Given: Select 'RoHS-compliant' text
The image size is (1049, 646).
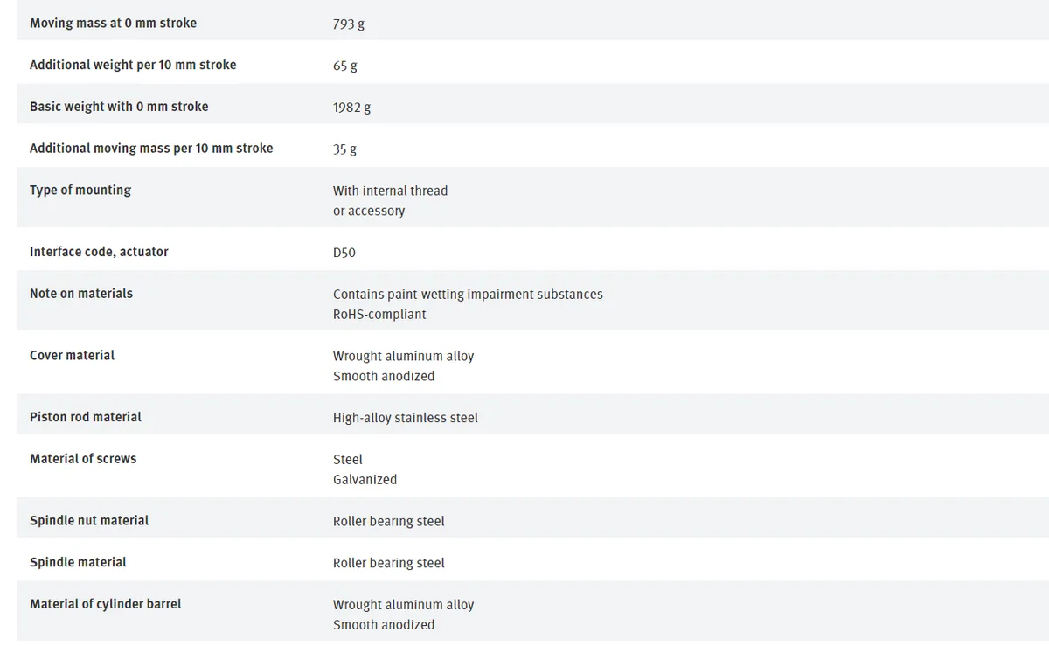Looking at the screenshot, I should [379, 315].
